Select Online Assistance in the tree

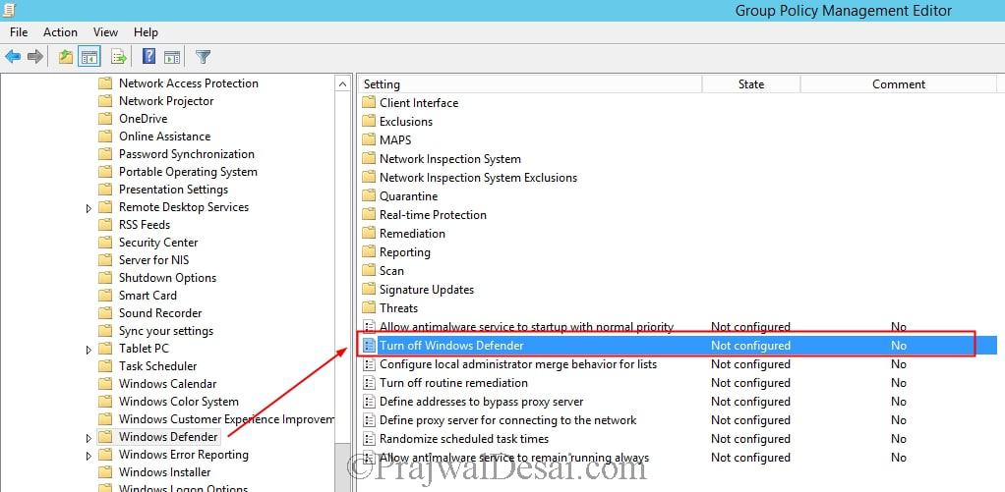pos(165,137)
